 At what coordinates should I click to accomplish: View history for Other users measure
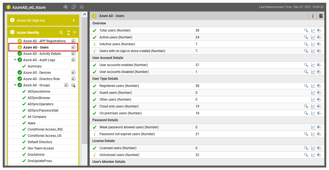pyautogui.click(x=319, y=100)
